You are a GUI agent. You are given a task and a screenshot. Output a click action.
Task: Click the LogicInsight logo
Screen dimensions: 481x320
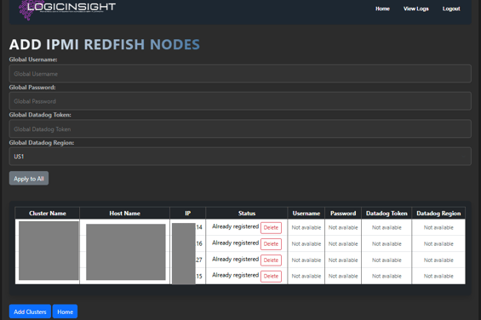(x=67, y=9)
